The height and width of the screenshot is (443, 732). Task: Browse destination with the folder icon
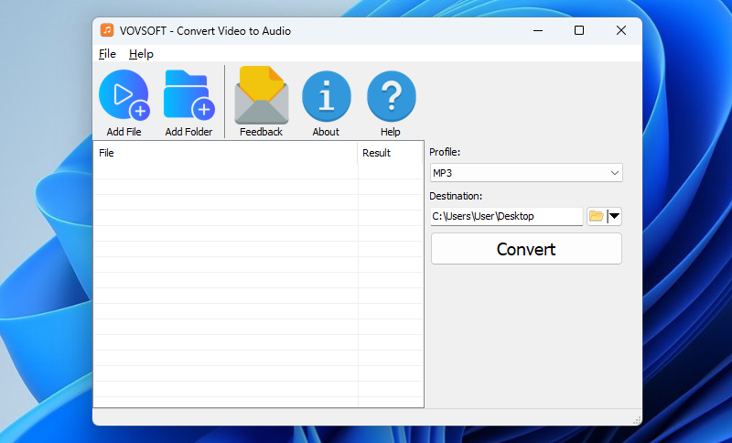[597, 216]
